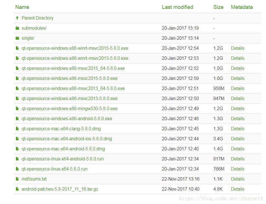Click the Metadata column header
Screen dimensions: 266x204
tap(242, 7)
